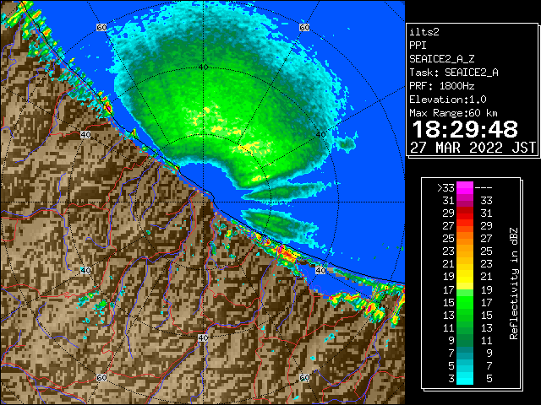
Task: Click the 'SEAICE2_A_Z' product name
Action: click(x=441, y=59)
